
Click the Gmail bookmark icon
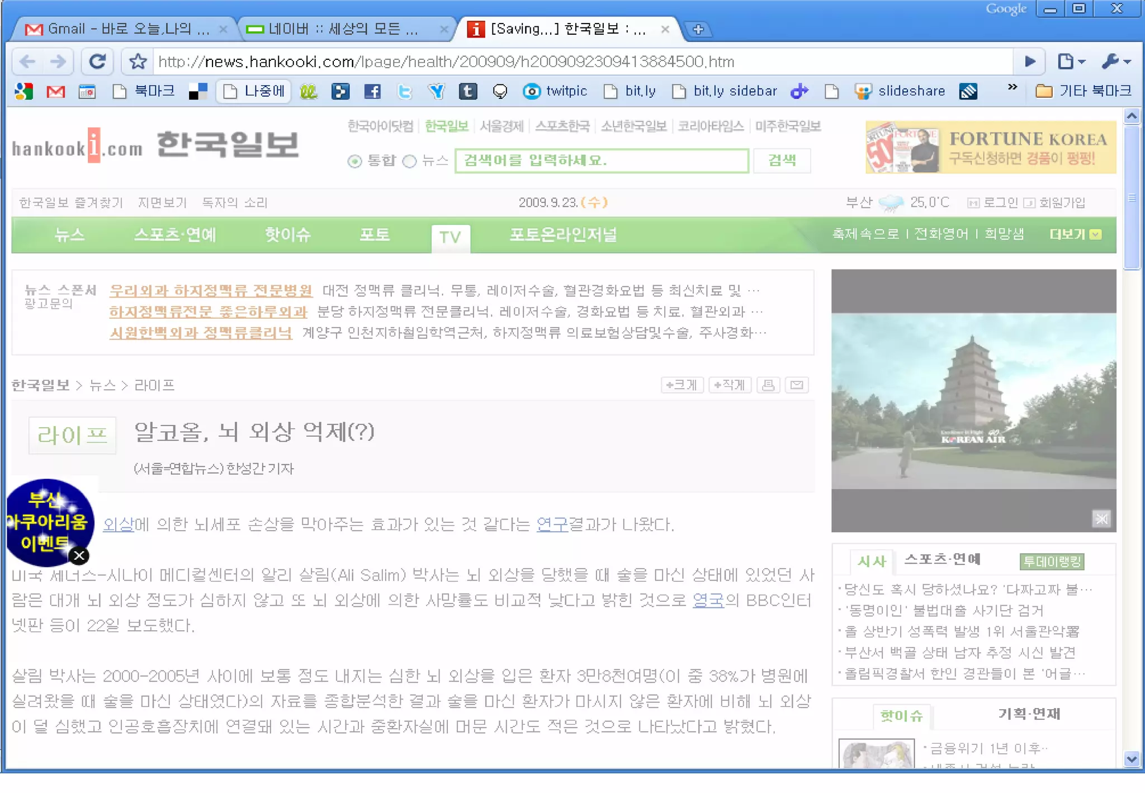point(55,91)
